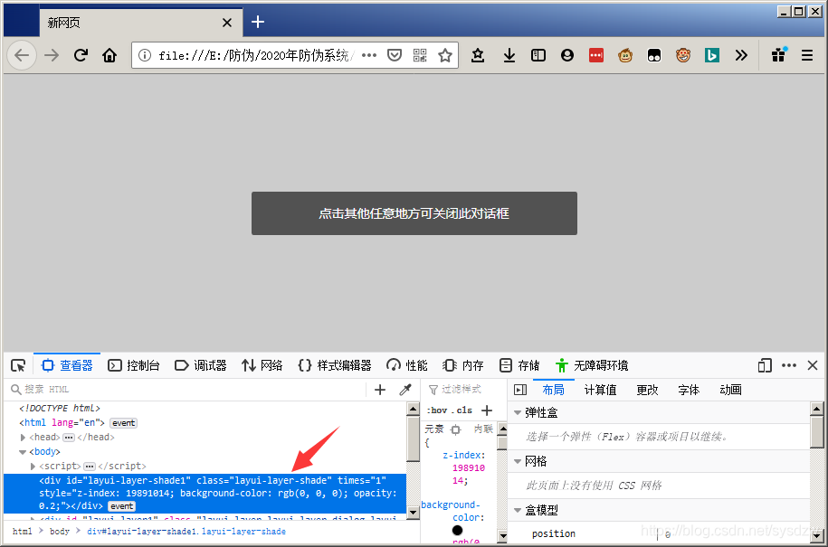828x547 pixels.
Task: Click the tracking protection shield icon
Action: [395, 54]
